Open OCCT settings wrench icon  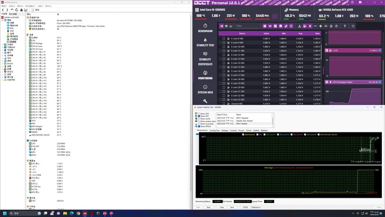[x=205, y=101]
